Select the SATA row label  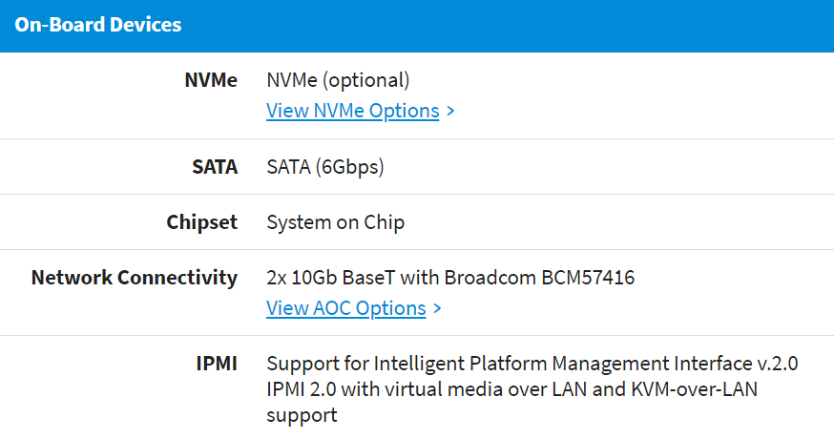tap(214, 167)
